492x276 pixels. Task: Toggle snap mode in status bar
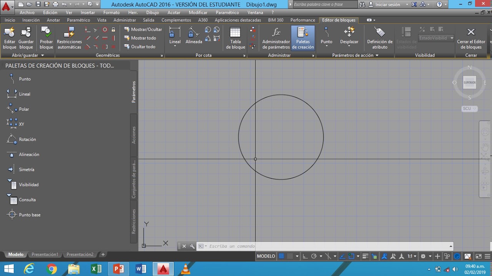coord(290,256)
